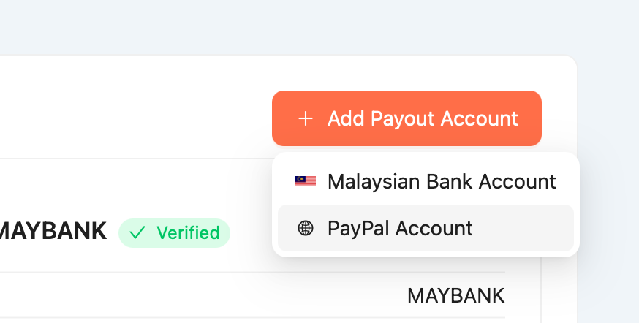
Task: Click the empty MAYBANK details row left area
Action: 146,296
